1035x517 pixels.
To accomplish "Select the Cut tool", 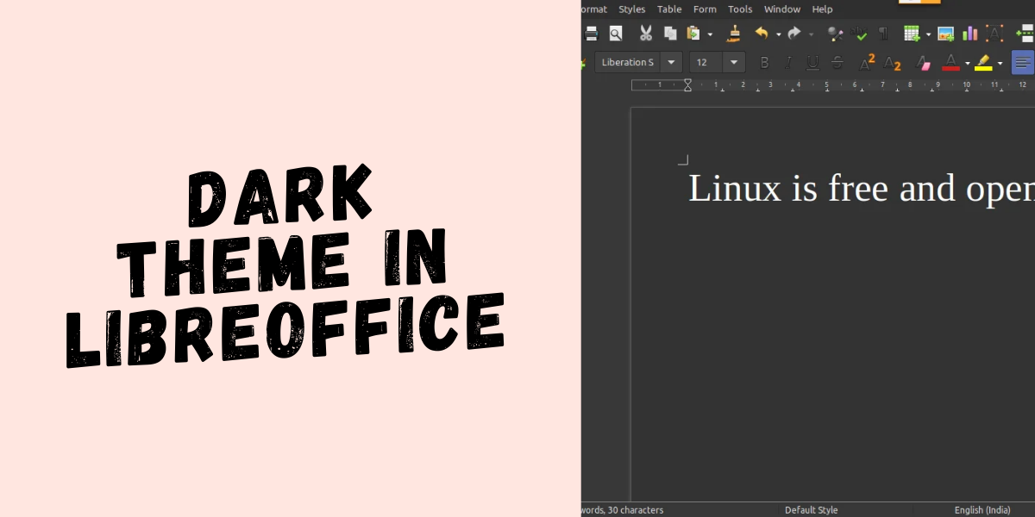I will point(644,33).
